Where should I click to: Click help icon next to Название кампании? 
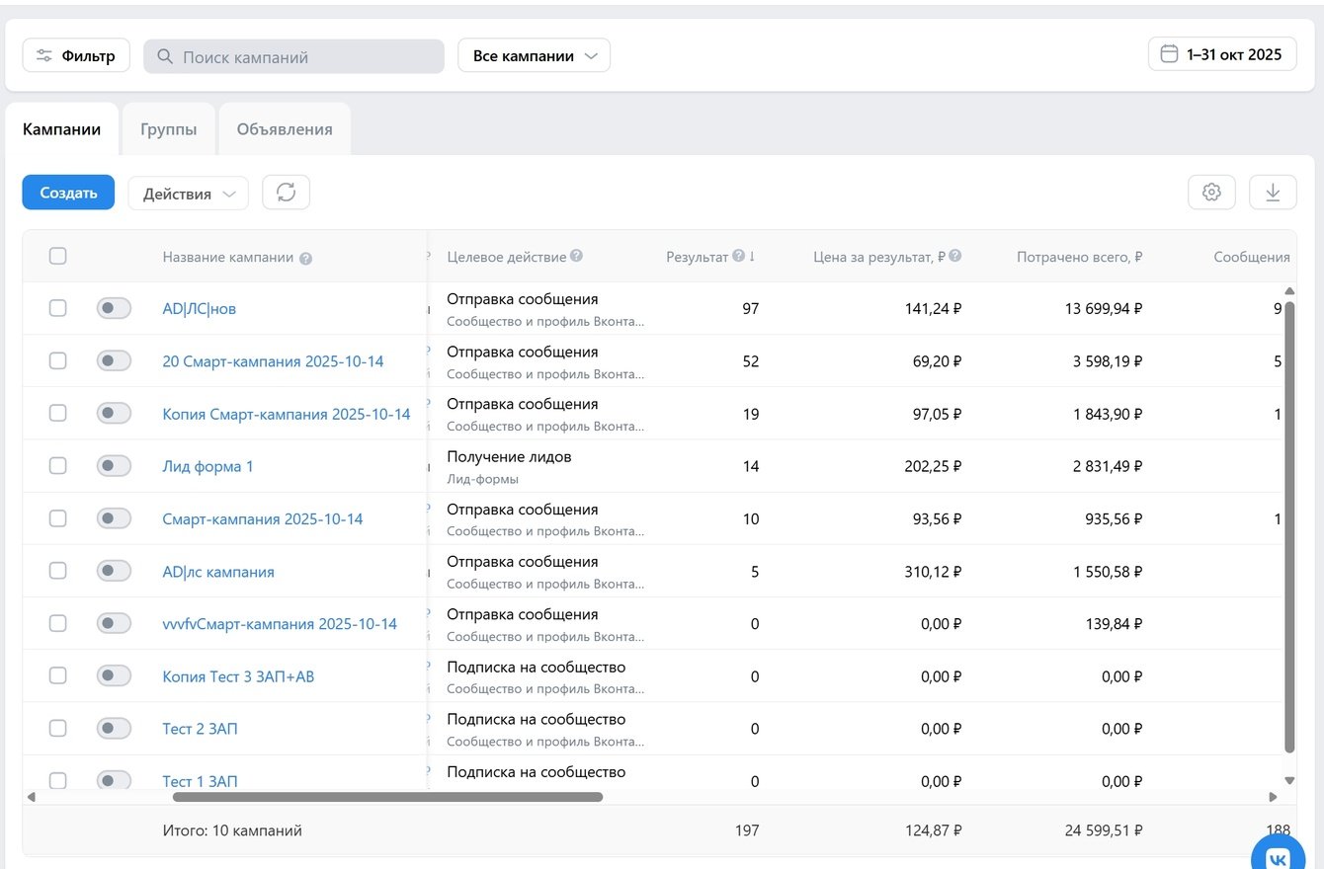pos(306,259)
